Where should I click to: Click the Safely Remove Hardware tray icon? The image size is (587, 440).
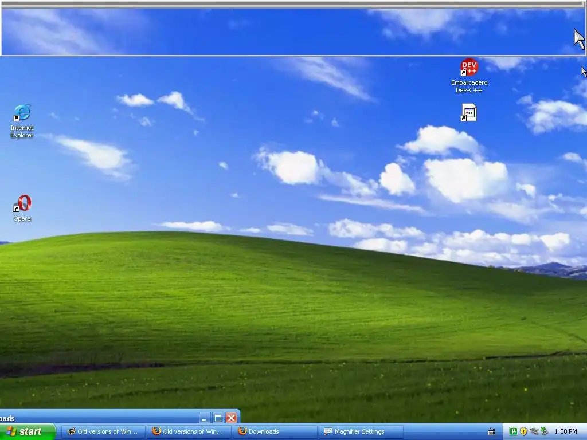(545, 431)
